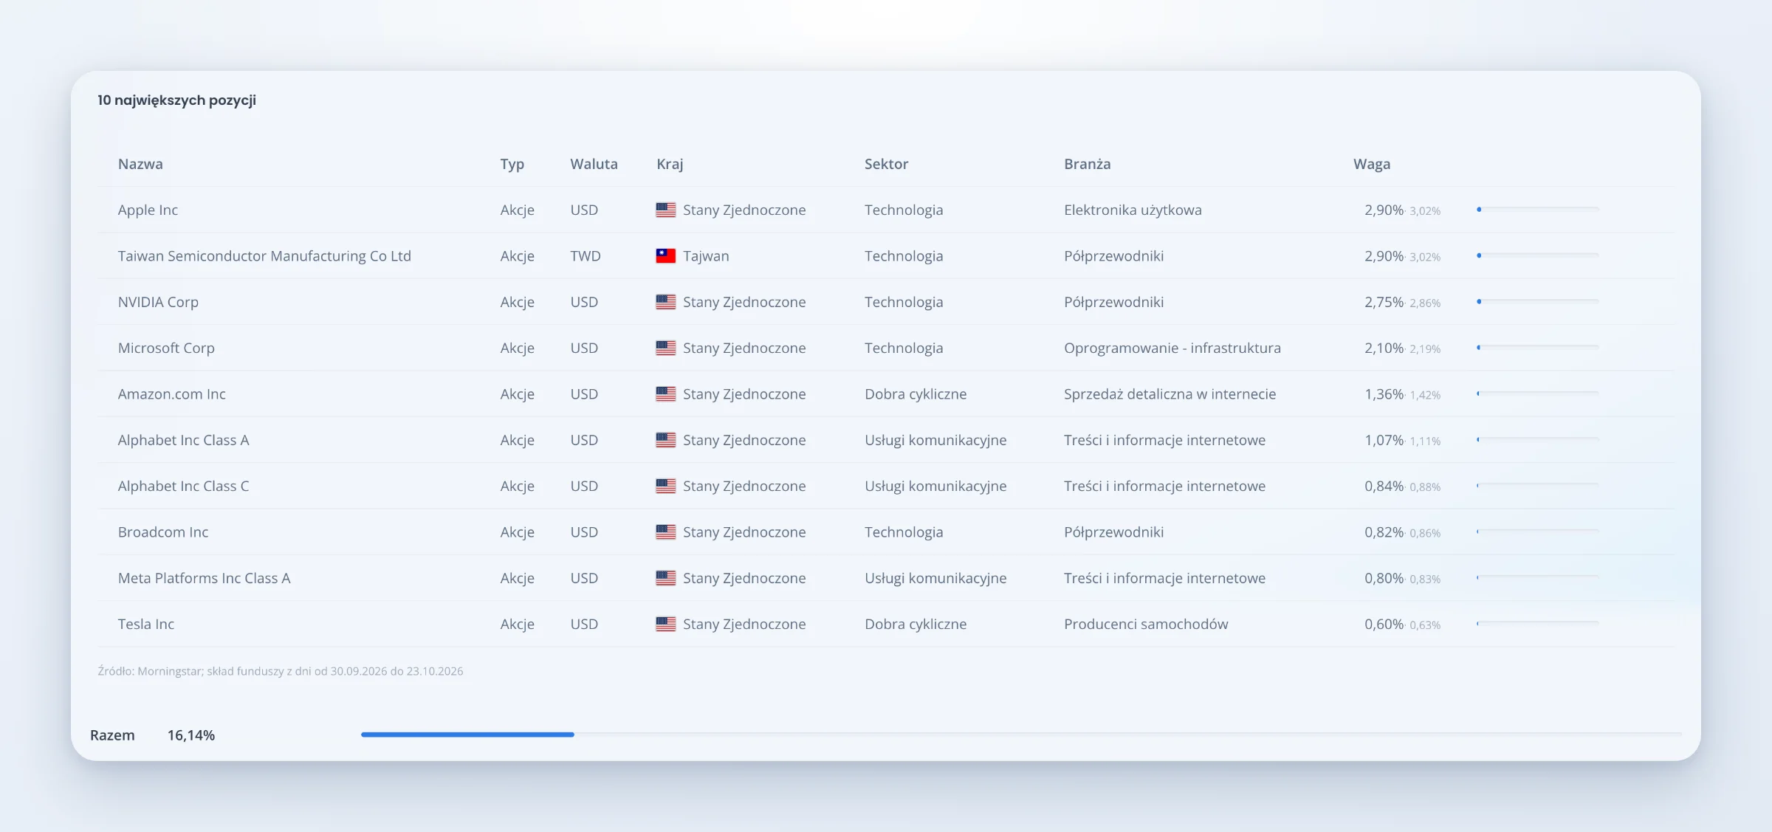The width and height of the screenshot is (1772, 832).
Task: Click the Kraj column header
Action: click(x=670, y=164)
